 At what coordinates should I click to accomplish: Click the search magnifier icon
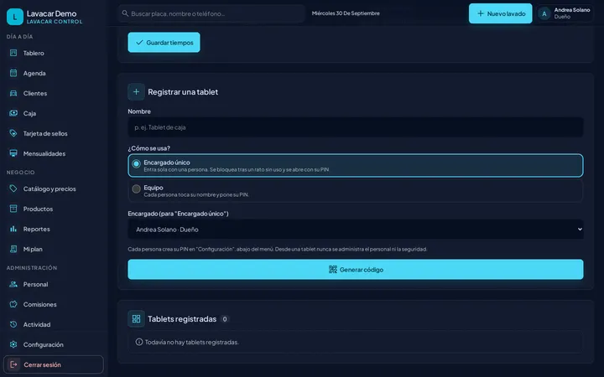click(125, 13)
